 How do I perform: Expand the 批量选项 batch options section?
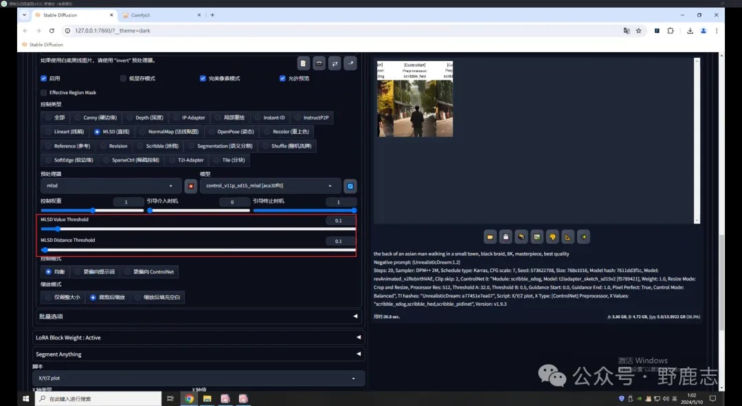click(199, 316)
